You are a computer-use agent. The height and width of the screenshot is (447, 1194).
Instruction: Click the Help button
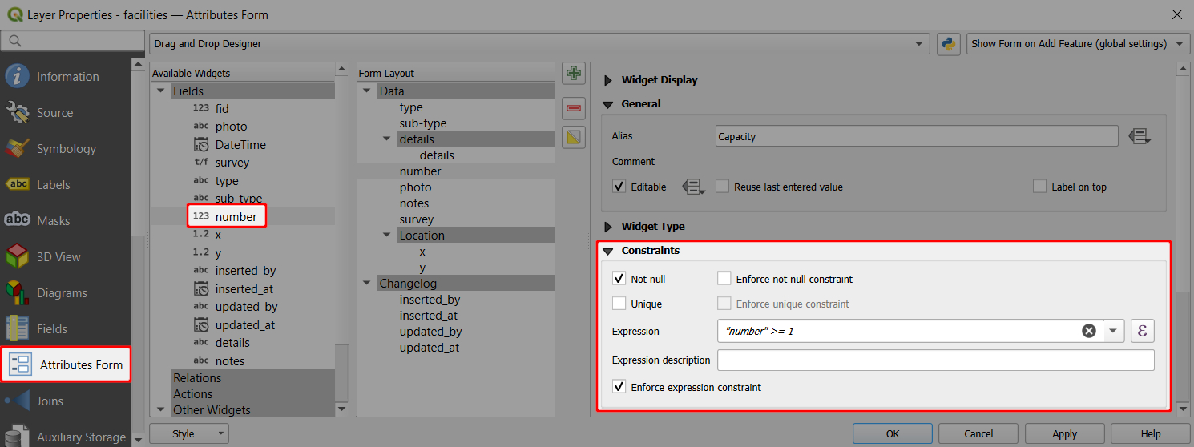pos(1150,434)
